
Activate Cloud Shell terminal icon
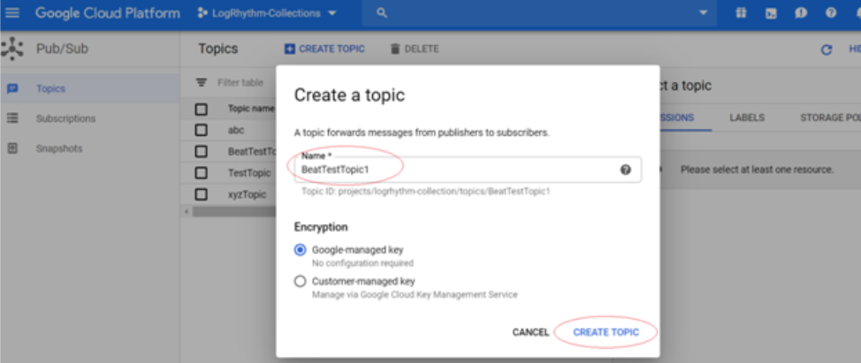click(771, 13)
